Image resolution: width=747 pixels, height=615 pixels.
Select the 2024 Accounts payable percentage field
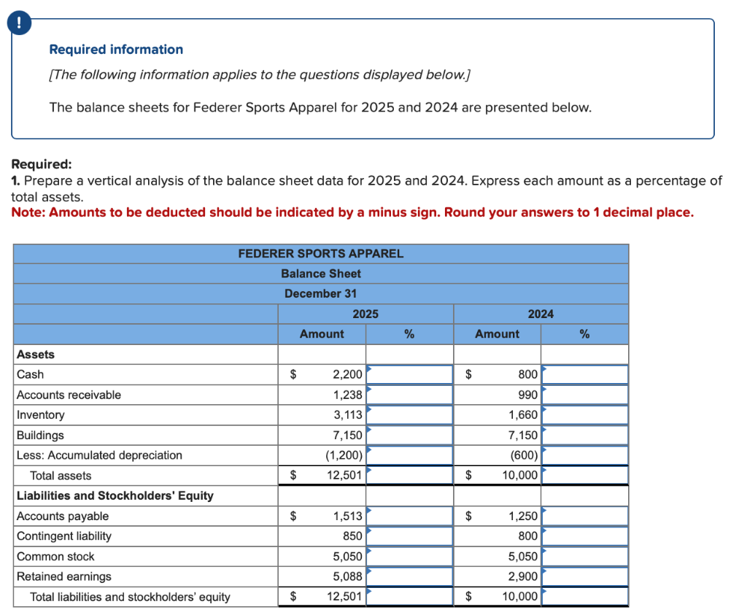[584, 516]
